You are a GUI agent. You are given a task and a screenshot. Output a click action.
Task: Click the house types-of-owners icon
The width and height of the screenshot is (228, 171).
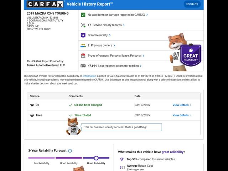pyautogui.click(x=83, y=56)
